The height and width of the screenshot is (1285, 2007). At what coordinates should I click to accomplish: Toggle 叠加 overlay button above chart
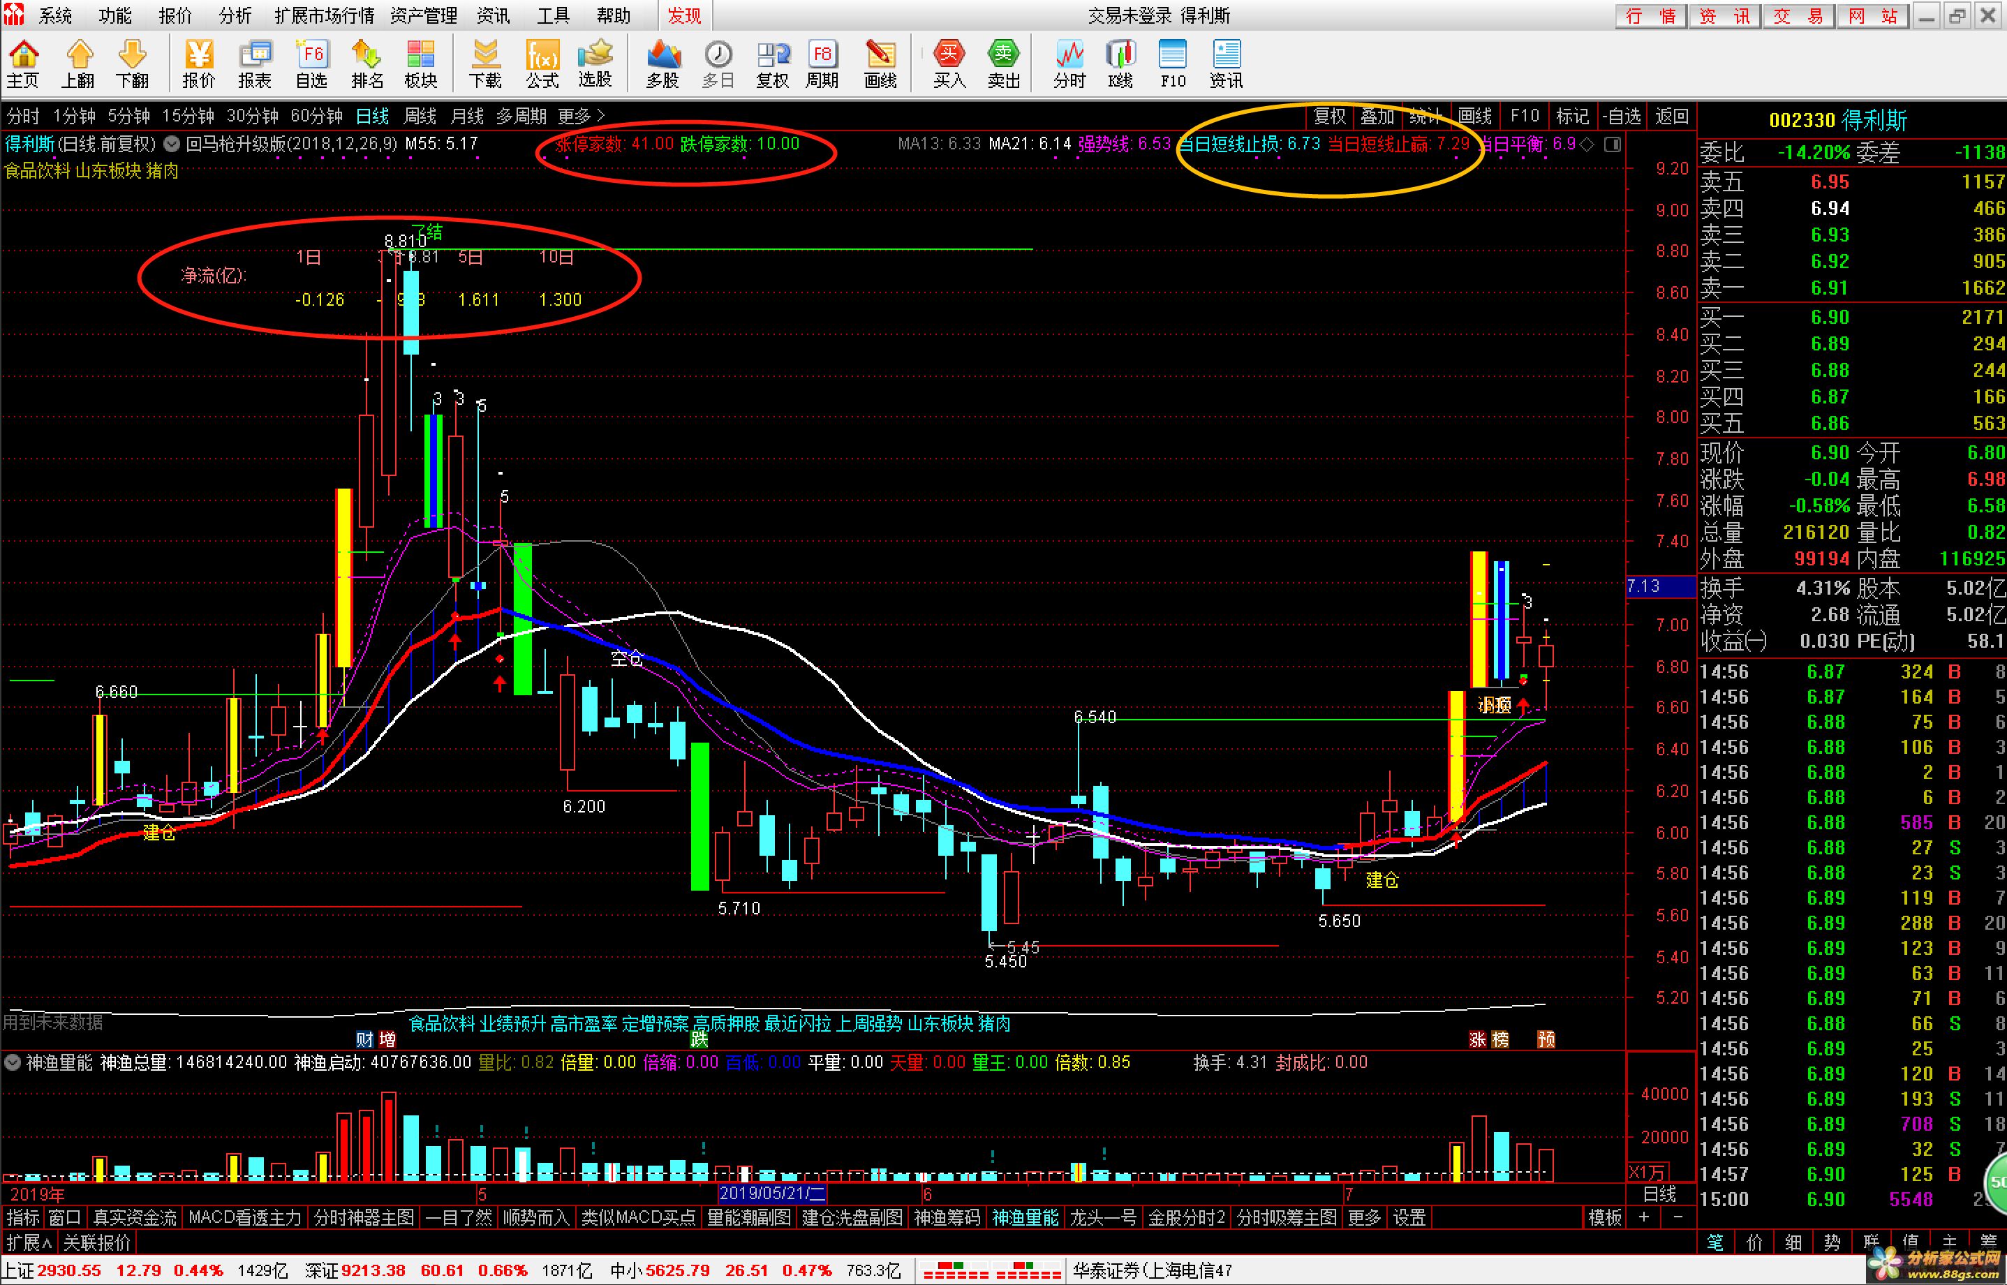click(1377, 116)
